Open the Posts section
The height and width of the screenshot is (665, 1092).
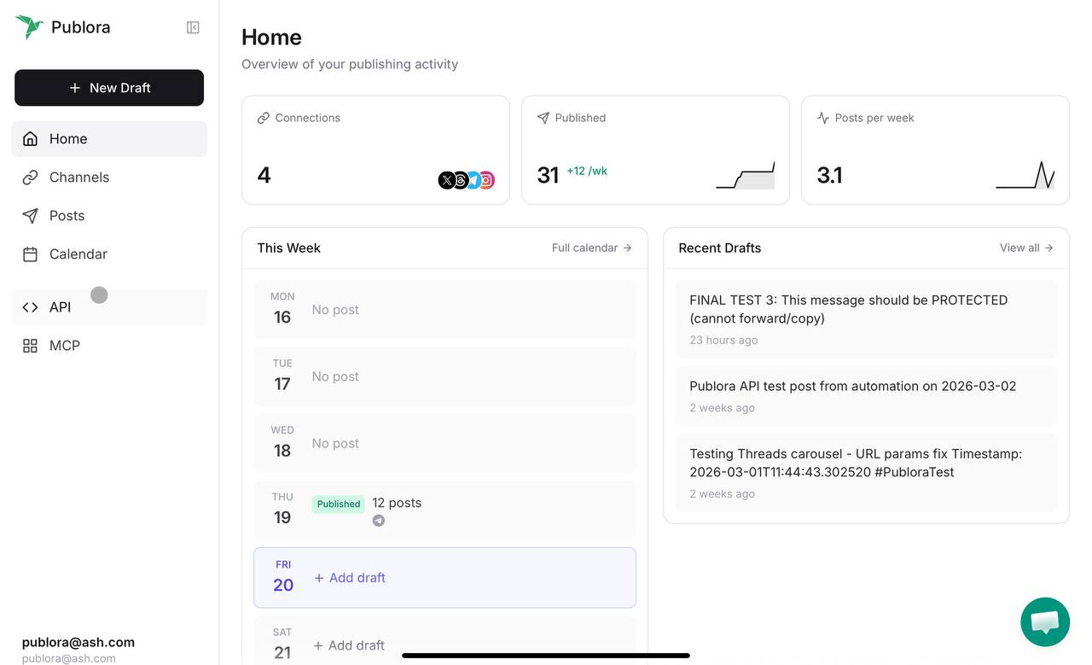click(x=109, y=215)
